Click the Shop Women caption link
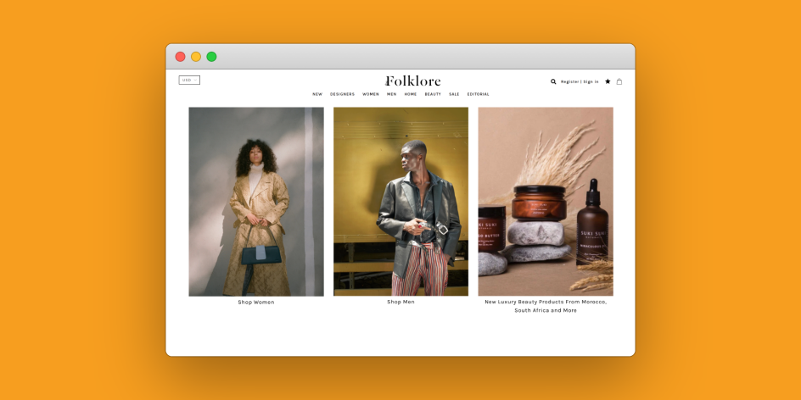The width and height of the screenshot is (801, 400). [x=255, y=303]
